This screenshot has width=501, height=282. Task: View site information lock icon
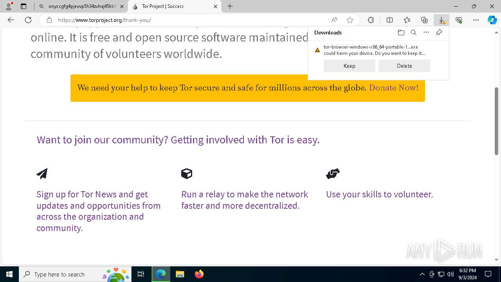pyautogui.click(x=49, y=20)
